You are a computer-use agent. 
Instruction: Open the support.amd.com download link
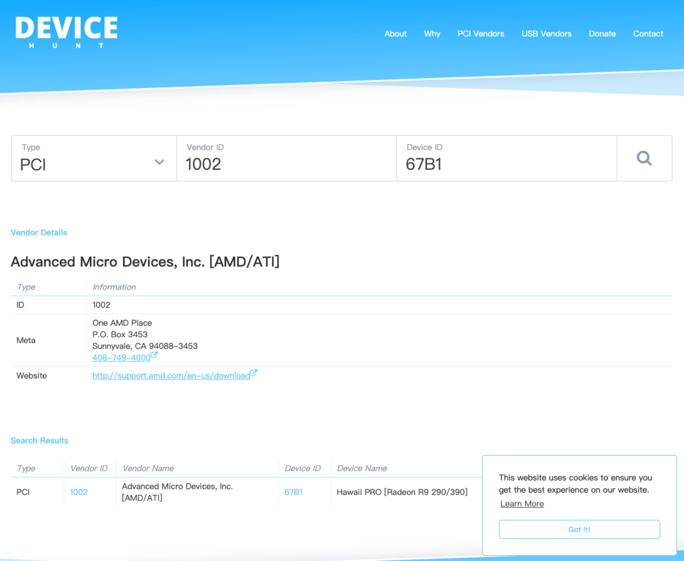pos(171,376)
